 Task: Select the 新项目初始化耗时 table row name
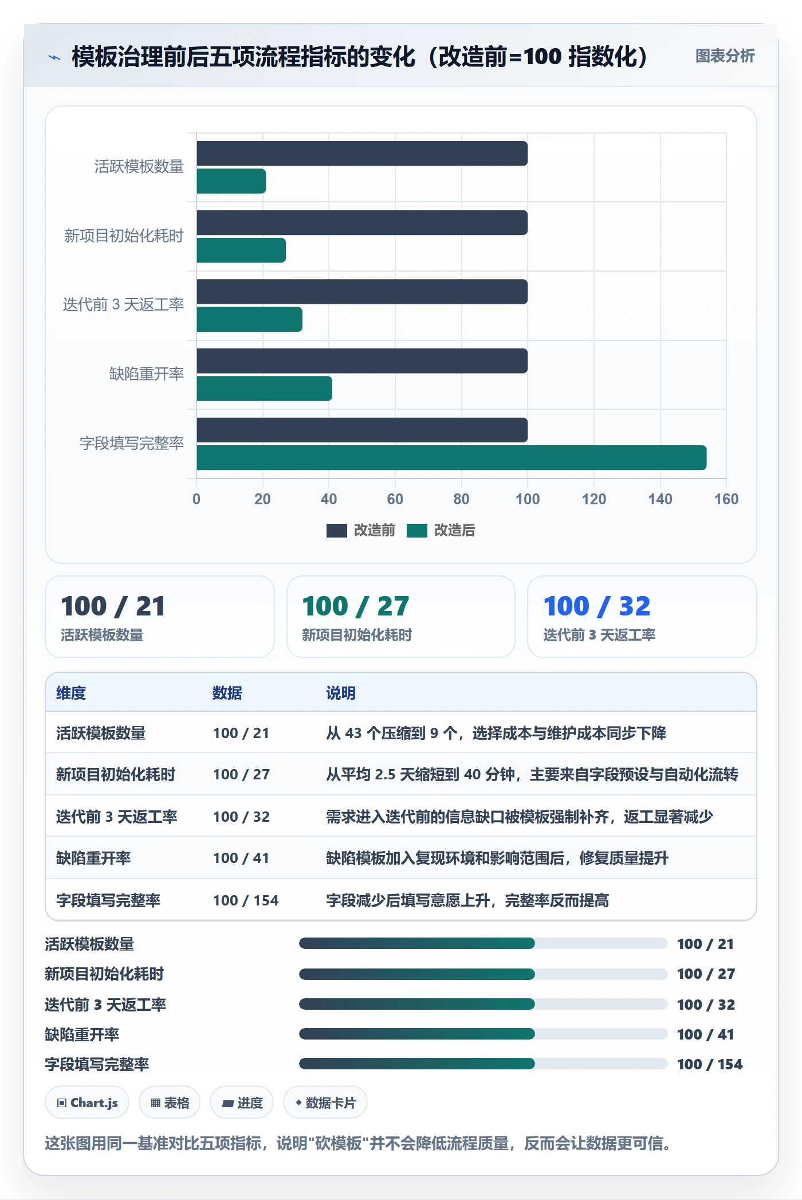116,774
